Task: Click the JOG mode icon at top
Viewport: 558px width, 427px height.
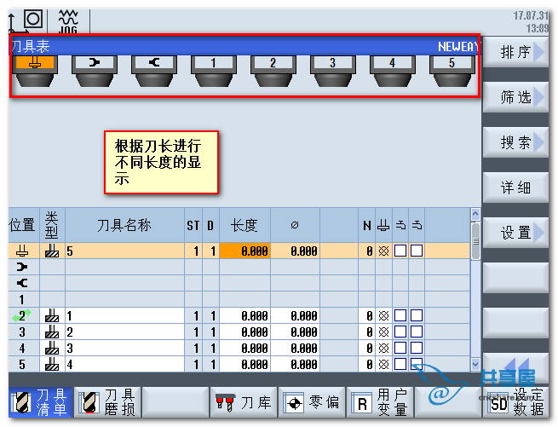Action: coord(68,21)
